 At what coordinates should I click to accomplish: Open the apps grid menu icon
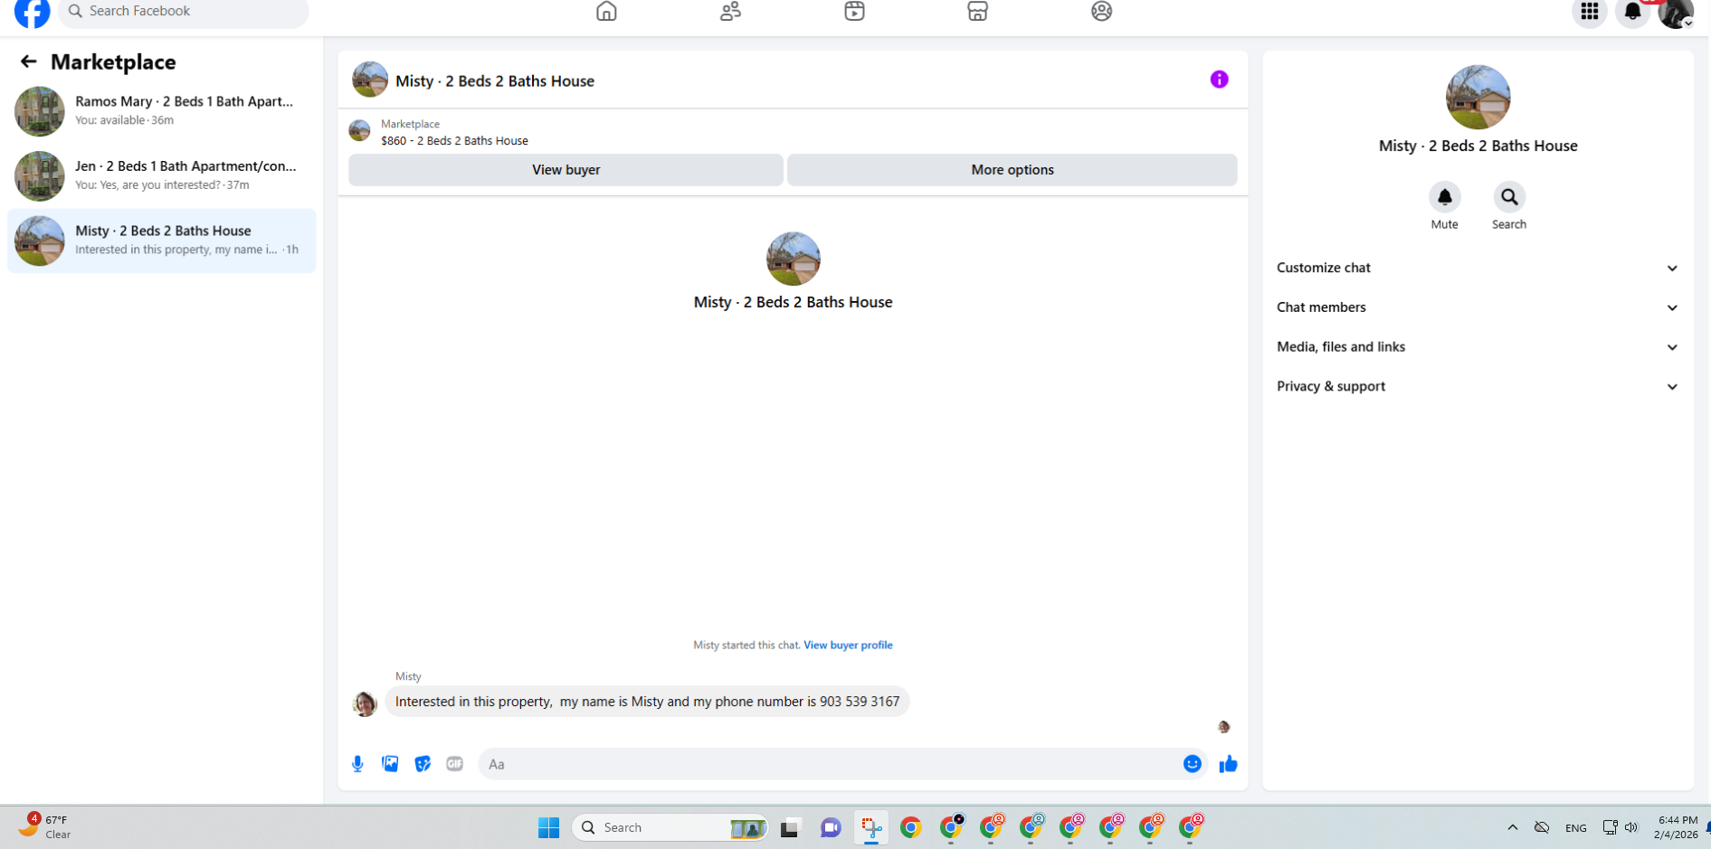pos(1589,12)
